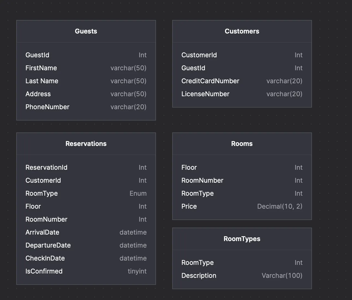Select the Price field in Rooms

pyautogui.click(x=189, y=206)
